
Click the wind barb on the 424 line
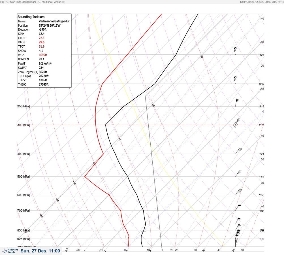(x=235, y=51)
